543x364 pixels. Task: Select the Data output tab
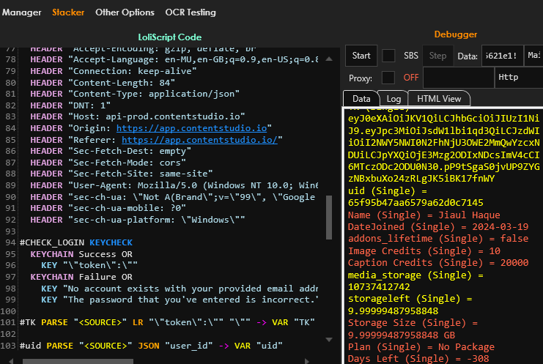361,99
